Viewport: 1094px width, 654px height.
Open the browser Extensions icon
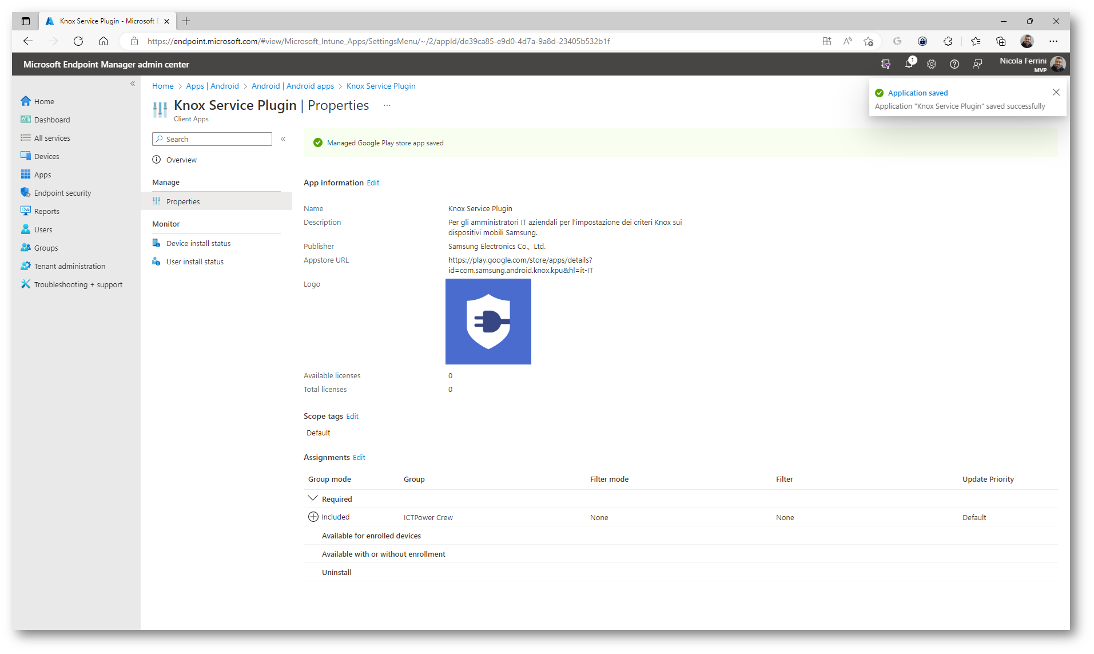[948, 41]
